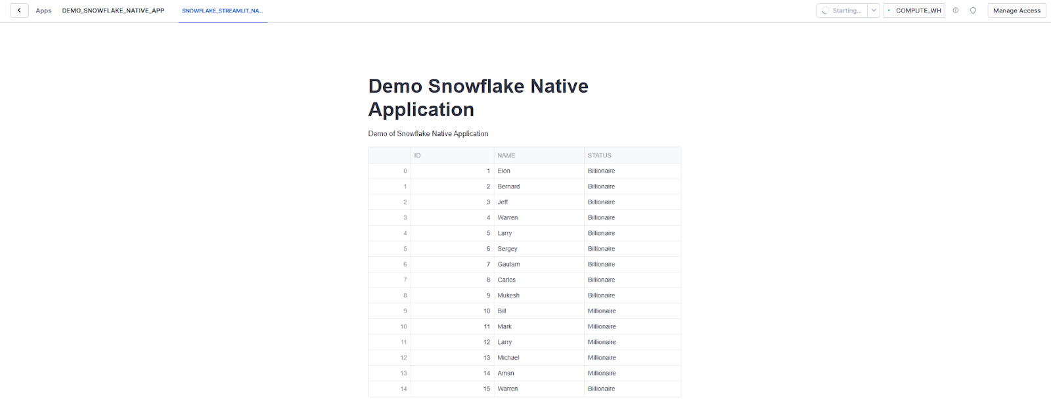Click Billionaire status in Elon's row
The image size is (1051, 409).
[633, 171]
